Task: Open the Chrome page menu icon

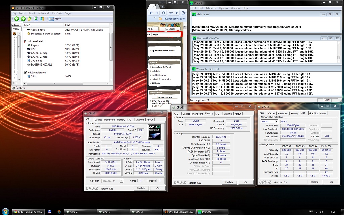Action: click(x=184, y=13)
